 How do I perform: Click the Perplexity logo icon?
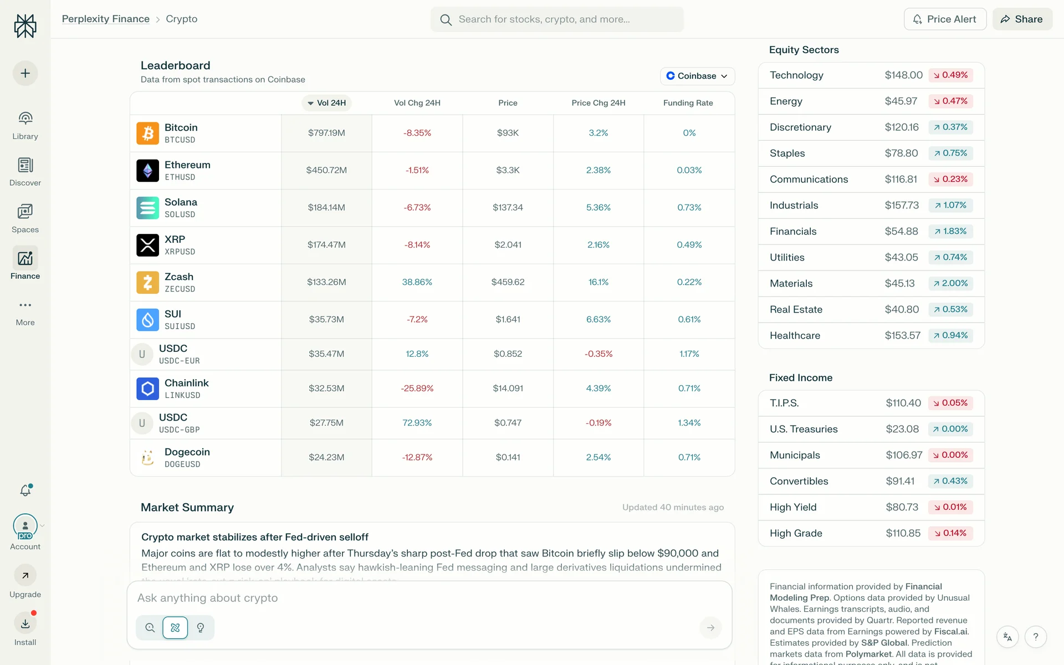point(25,25)
